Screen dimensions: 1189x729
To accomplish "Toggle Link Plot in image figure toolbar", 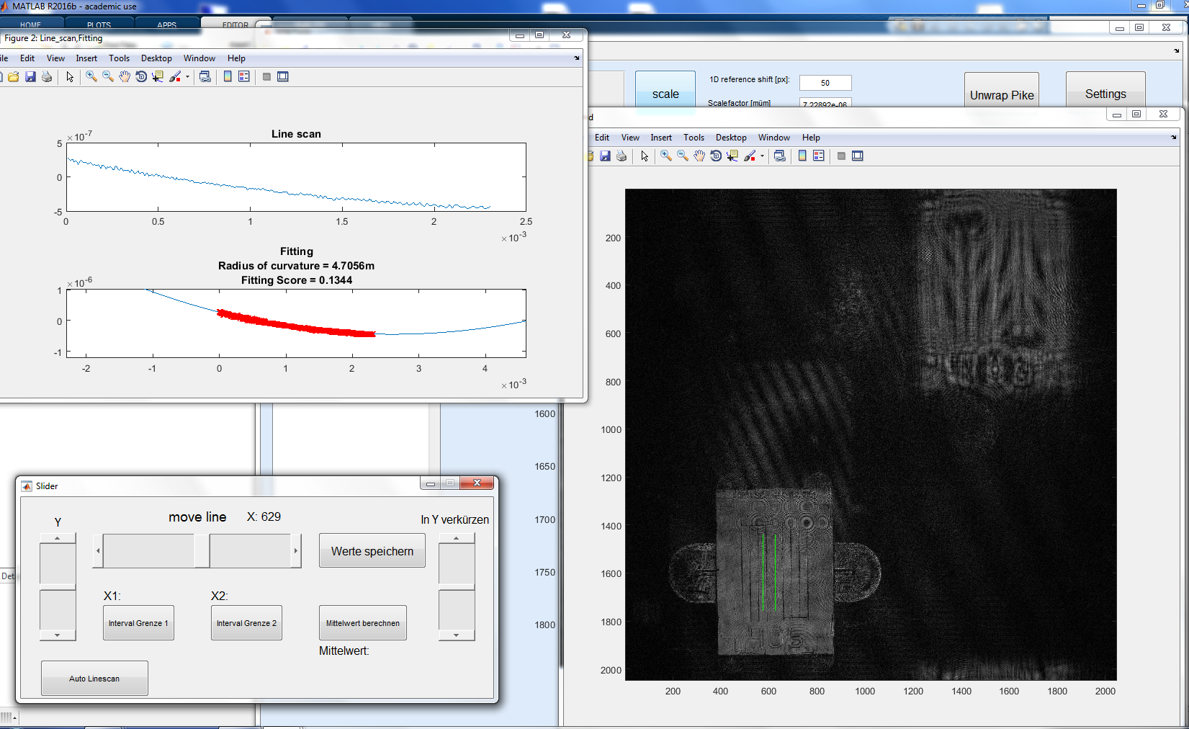I will 780,156.
